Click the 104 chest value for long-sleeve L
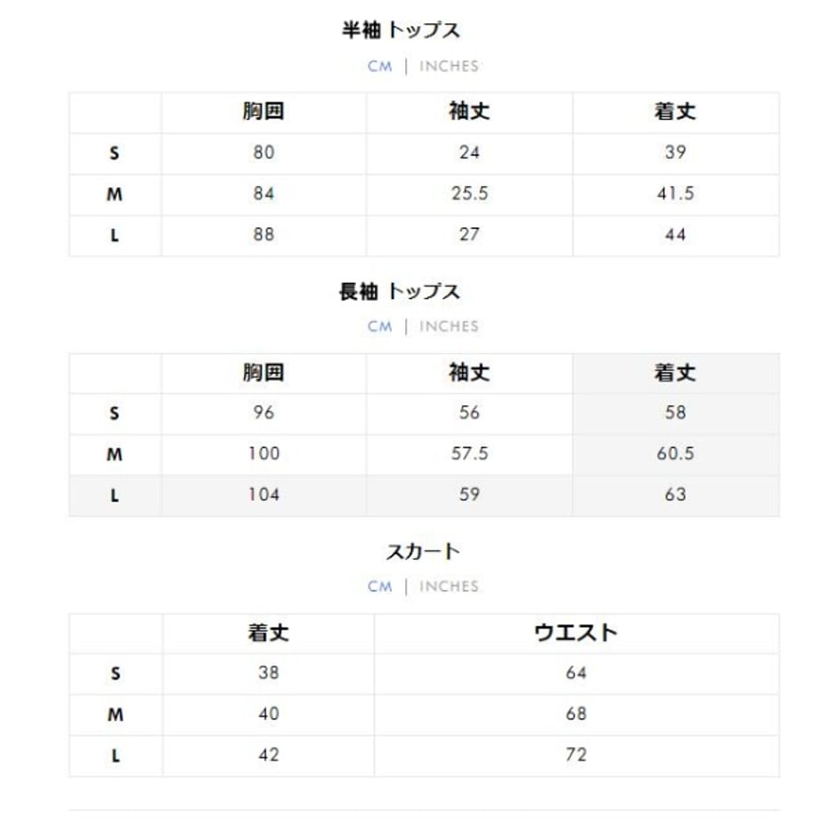 pyautogui.click(x=264, y=495)
